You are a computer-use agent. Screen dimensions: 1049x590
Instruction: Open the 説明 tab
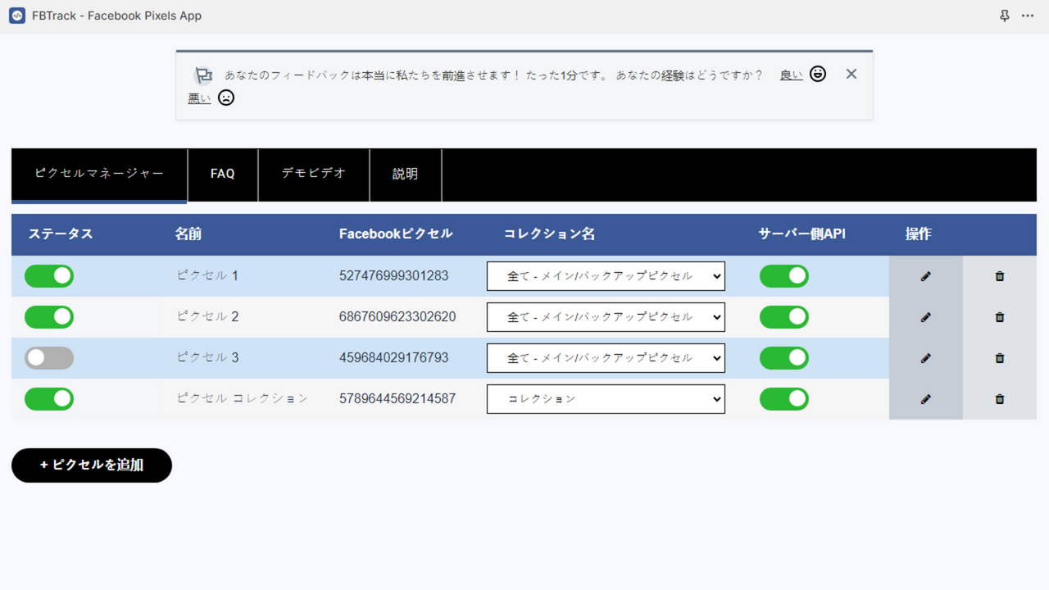[x=406, y=174]
